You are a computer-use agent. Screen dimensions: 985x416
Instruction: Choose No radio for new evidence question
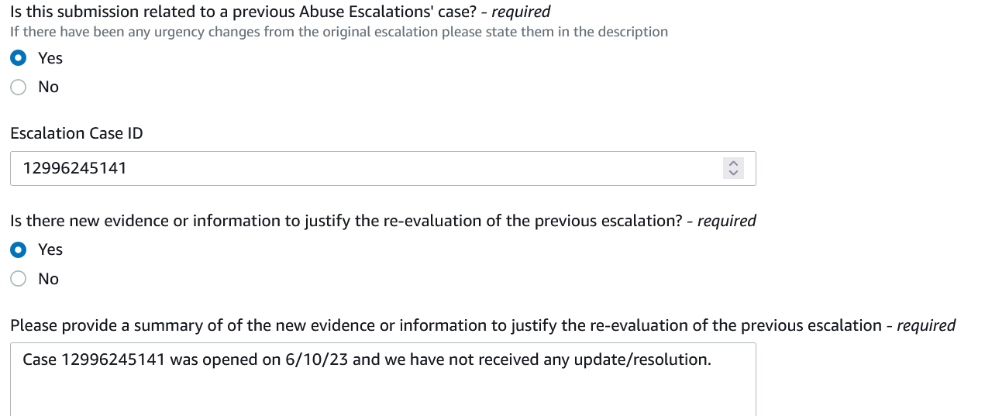click(19, 279)
